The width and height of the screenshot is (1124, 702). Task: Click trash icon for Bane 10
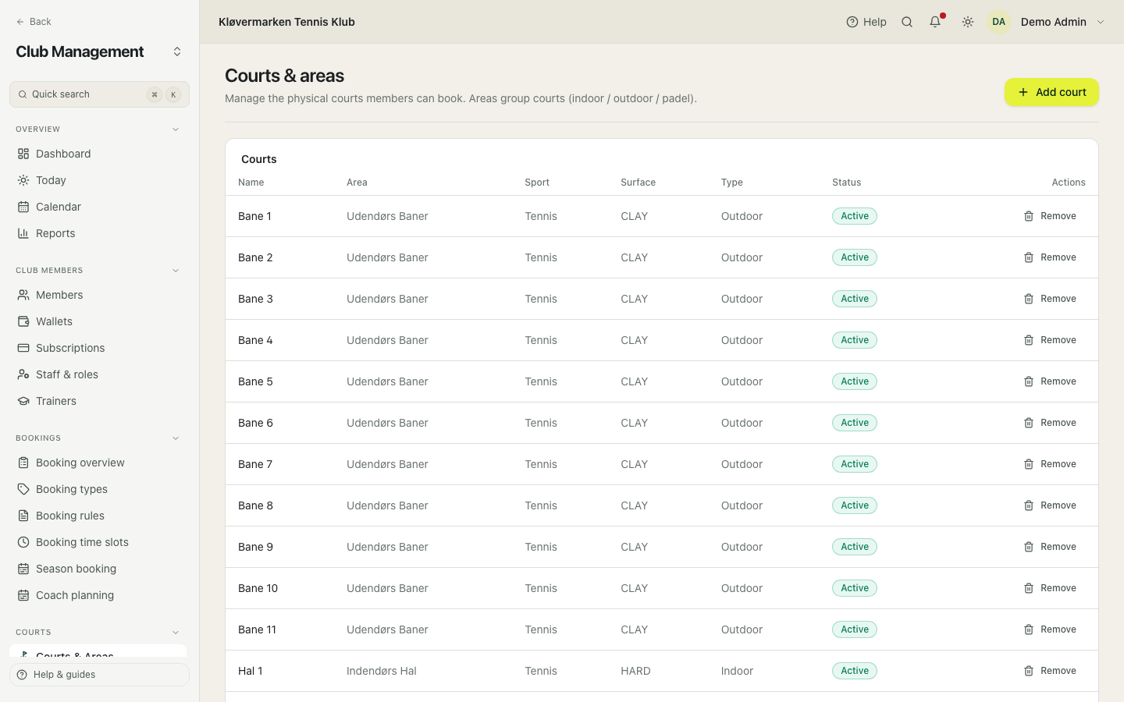(1029, 588)
